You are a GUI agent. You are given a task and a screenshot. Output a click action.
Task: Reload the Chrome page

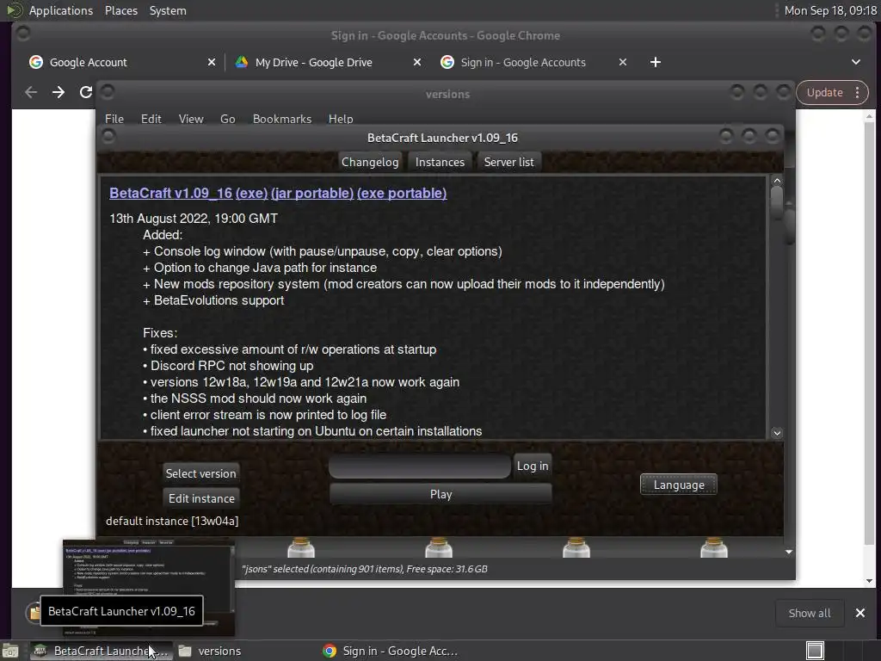85,92
